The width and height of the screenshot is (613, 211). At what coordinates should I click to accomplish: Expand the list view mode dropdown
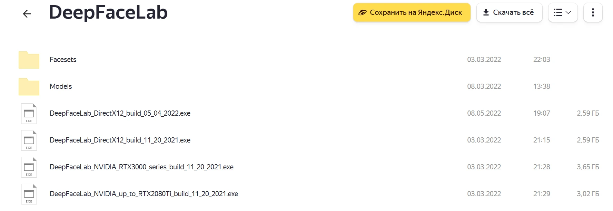click(563, 13)
